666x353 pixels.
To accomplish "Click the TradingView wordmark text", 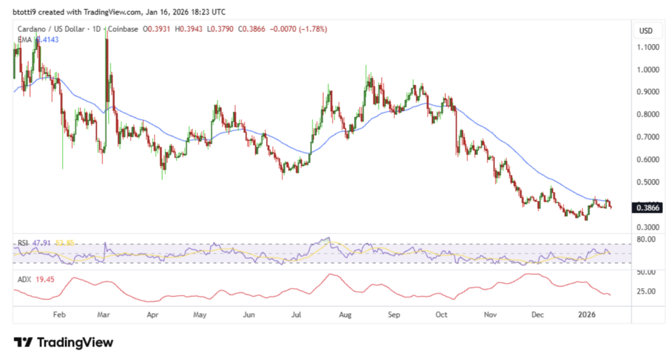I will coord(75,342).
